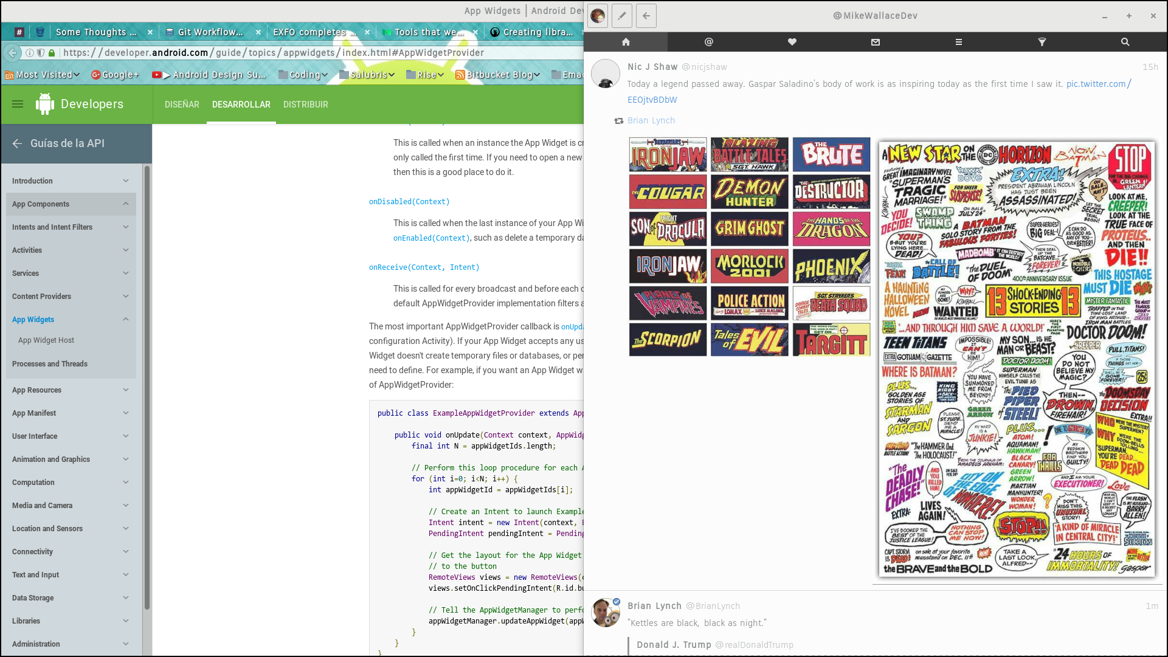Collapse the App Components section
Viewport: 1168px width, 657px height.
[x=126, y=204]
